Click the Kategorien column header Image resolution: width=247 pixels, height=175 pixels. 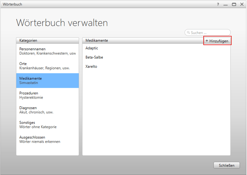click(47, 40)
